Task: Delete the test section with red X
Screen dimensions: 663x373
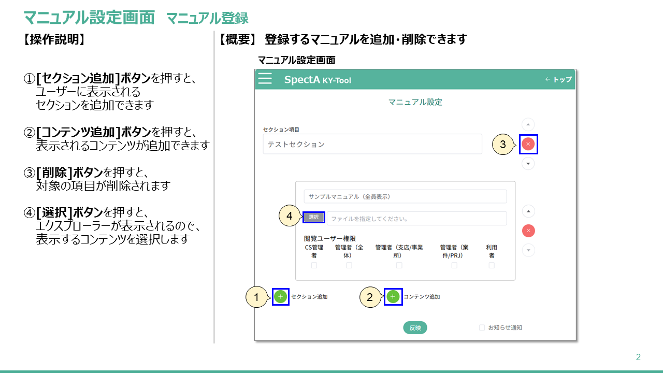Action: [528, 144]
